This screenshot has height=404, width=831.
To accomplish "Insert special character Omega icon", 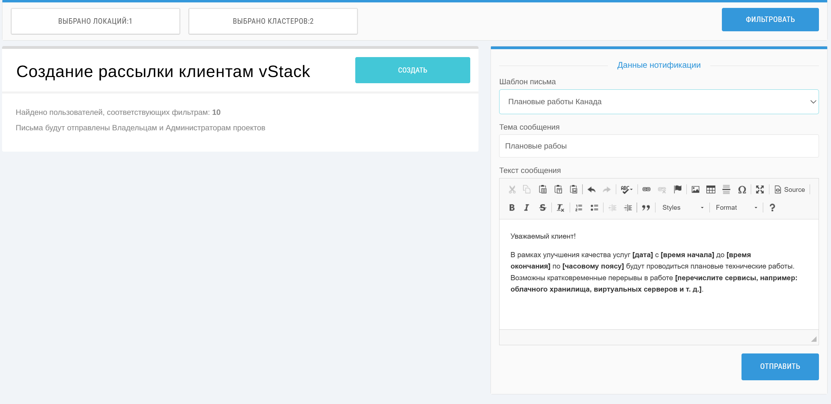I will click(x=742, y=189).
